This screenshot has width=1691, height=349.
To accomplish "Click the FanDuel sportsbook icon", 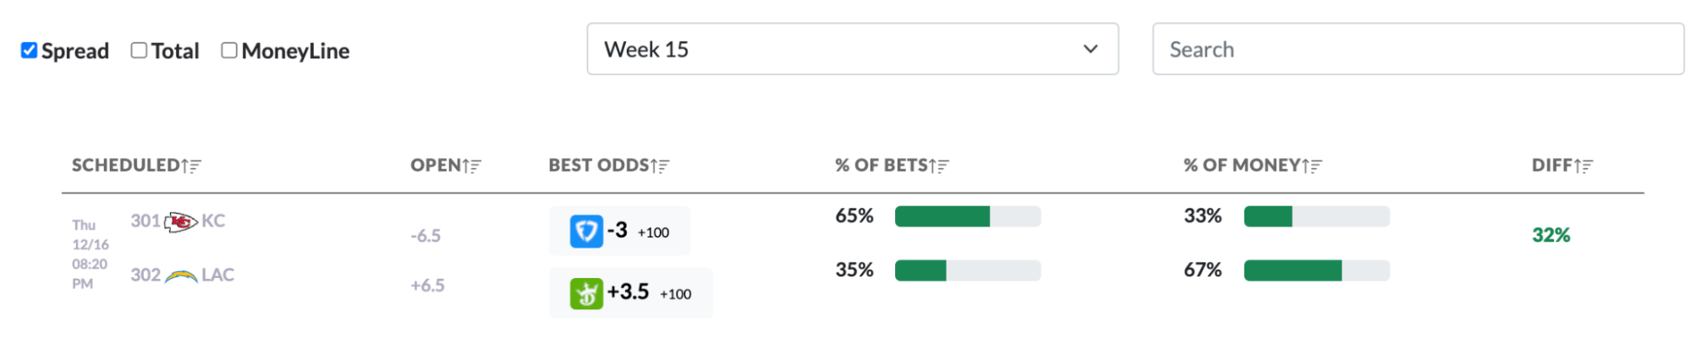I will (586, 231).
